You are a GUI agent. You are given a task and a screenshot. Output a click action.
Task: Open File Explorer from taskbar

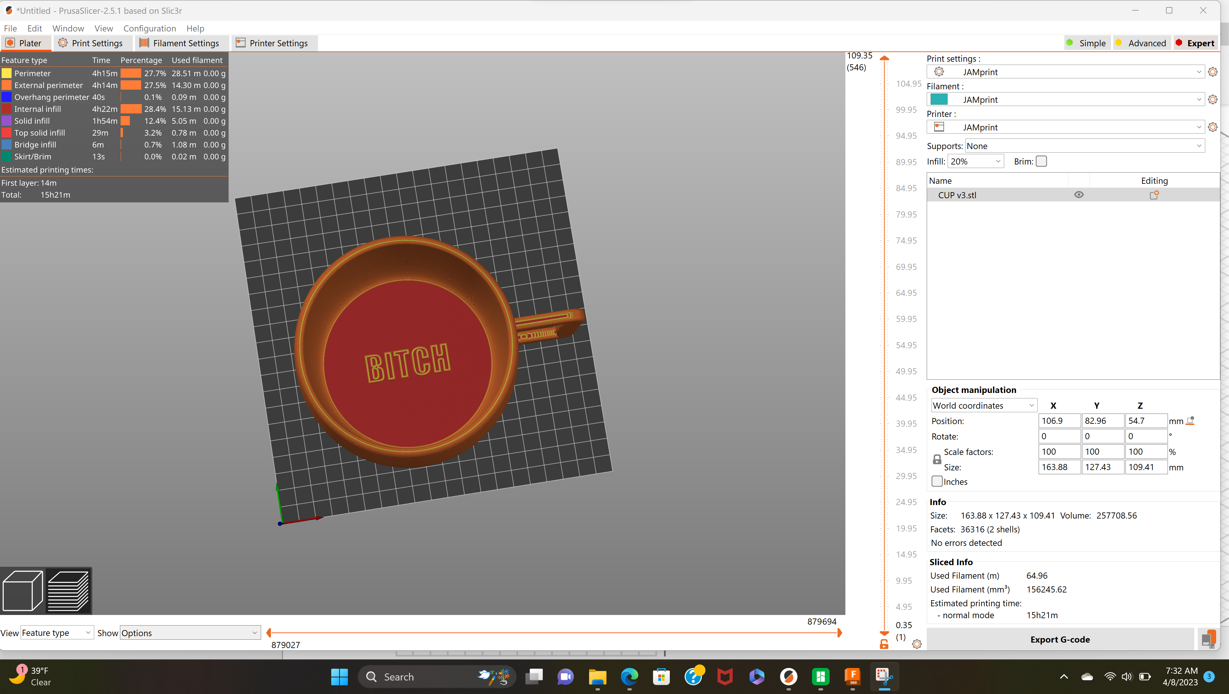click(597, 677)
